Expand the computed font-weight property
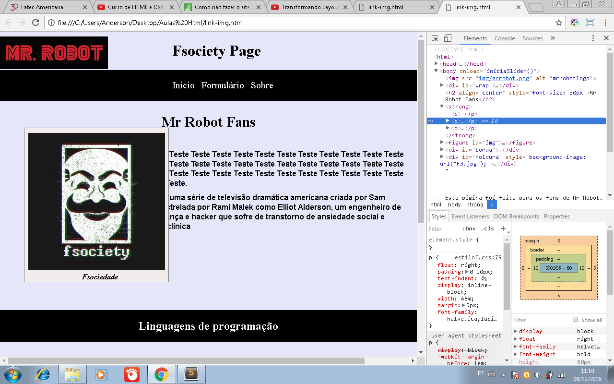 515,354
